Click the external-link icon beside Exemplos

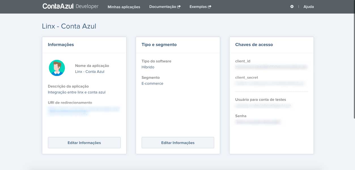click(210, 7)
